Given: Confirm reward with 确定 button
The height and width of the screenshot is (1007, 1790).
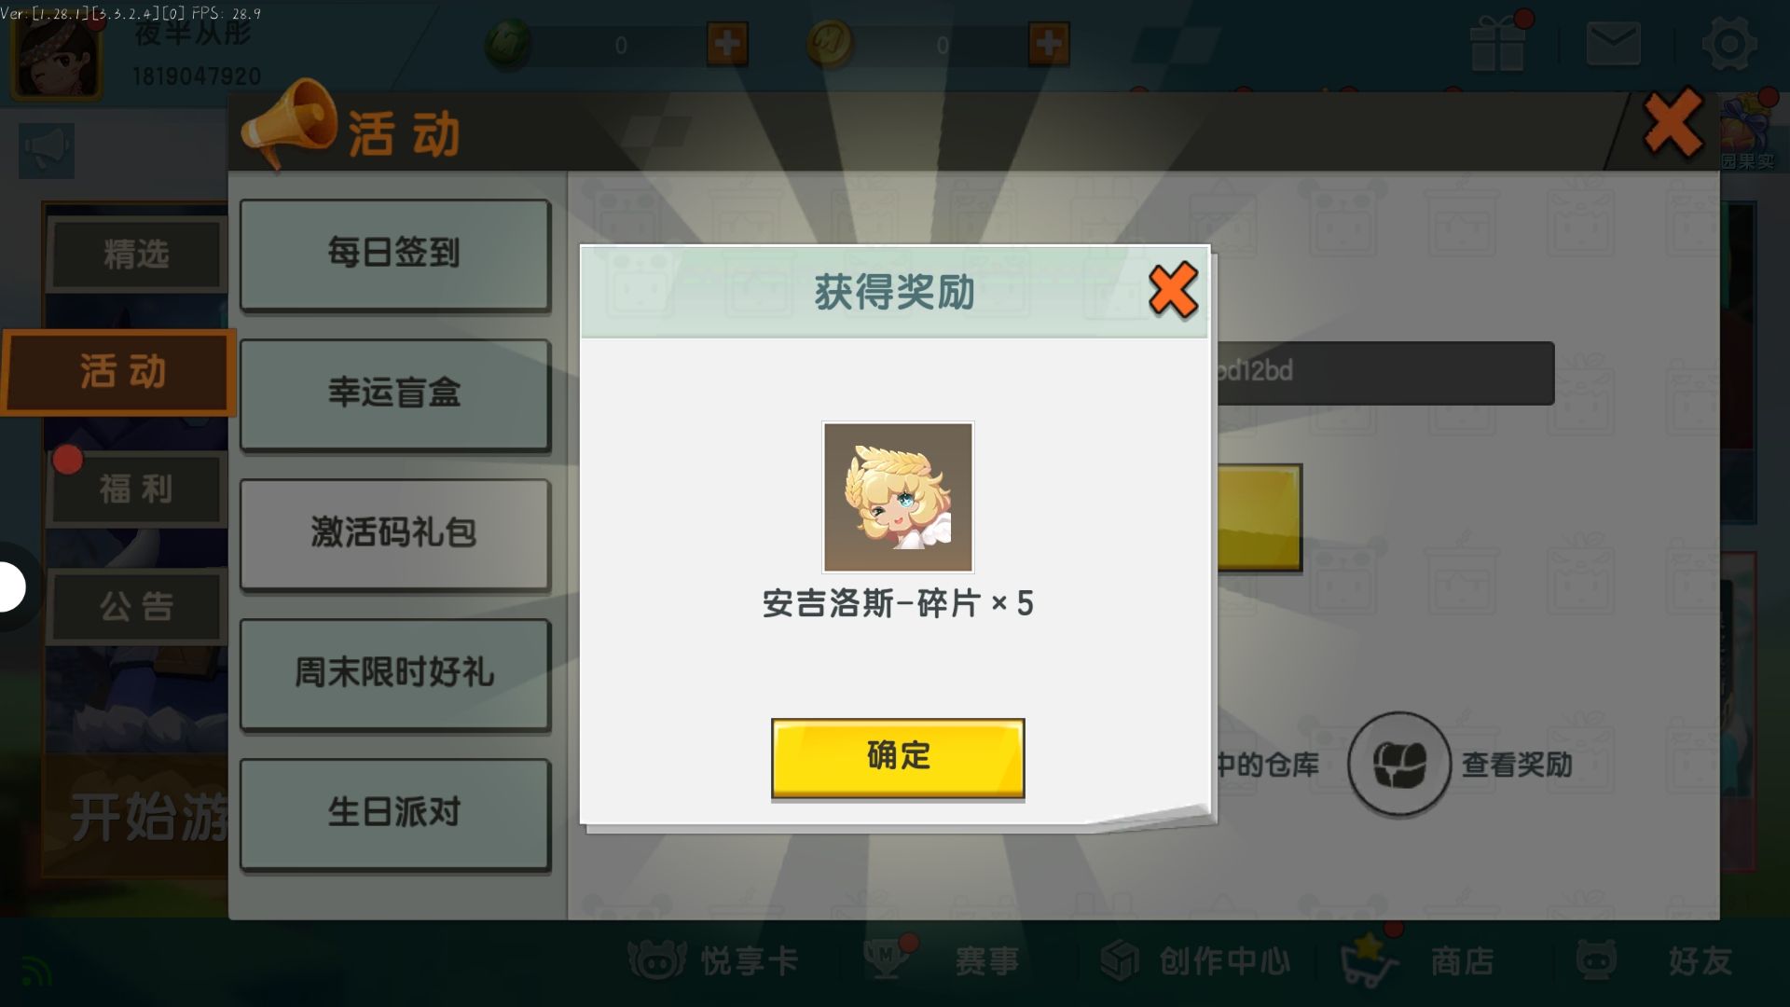Looking at the screenshot, I should (898, 757).
